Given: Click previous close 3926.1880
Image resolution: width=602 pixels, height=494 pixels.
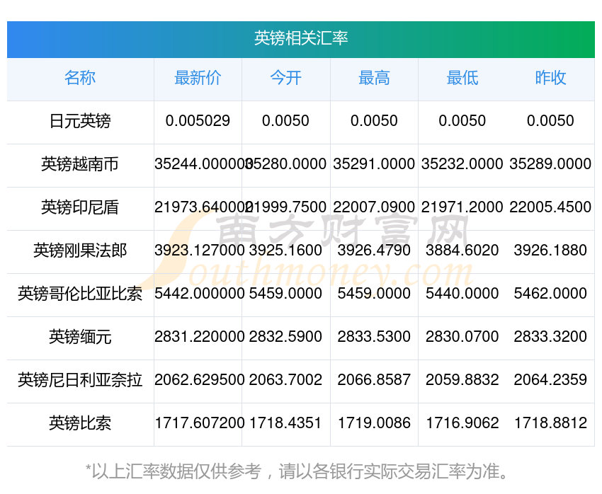Looking at the screenshot, I should click(550, 250).
